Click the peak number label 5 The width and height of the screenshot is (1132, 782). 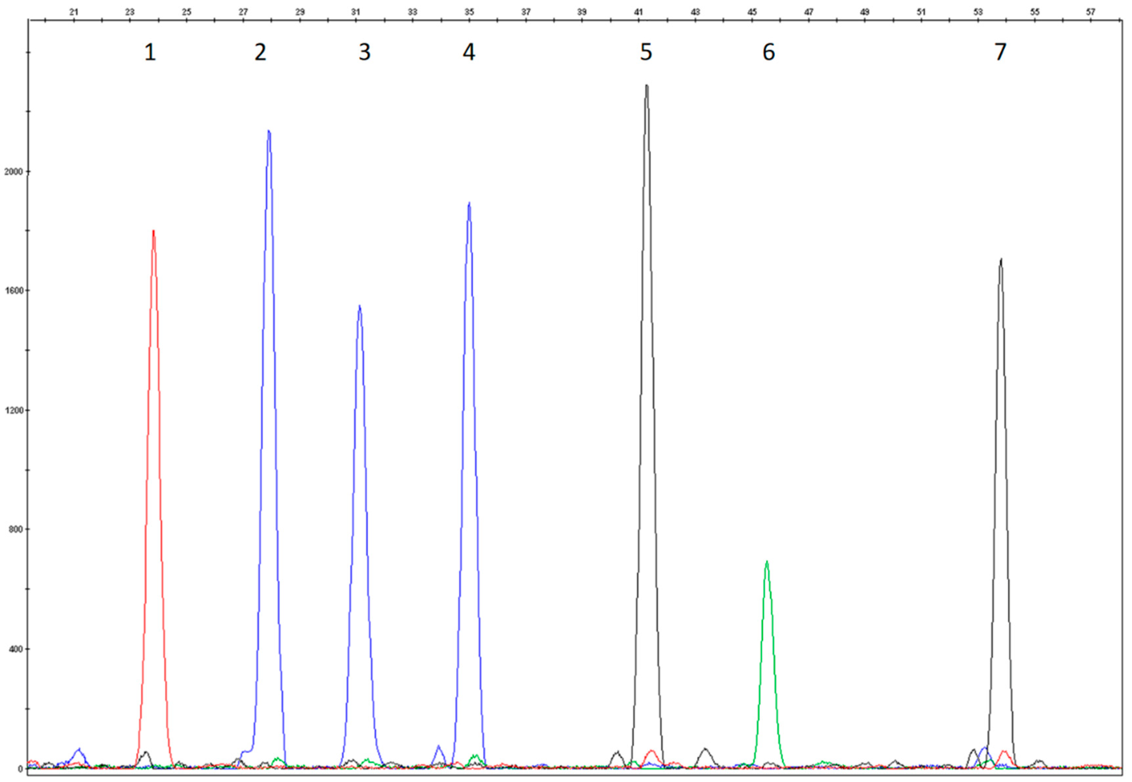point(646,52)
